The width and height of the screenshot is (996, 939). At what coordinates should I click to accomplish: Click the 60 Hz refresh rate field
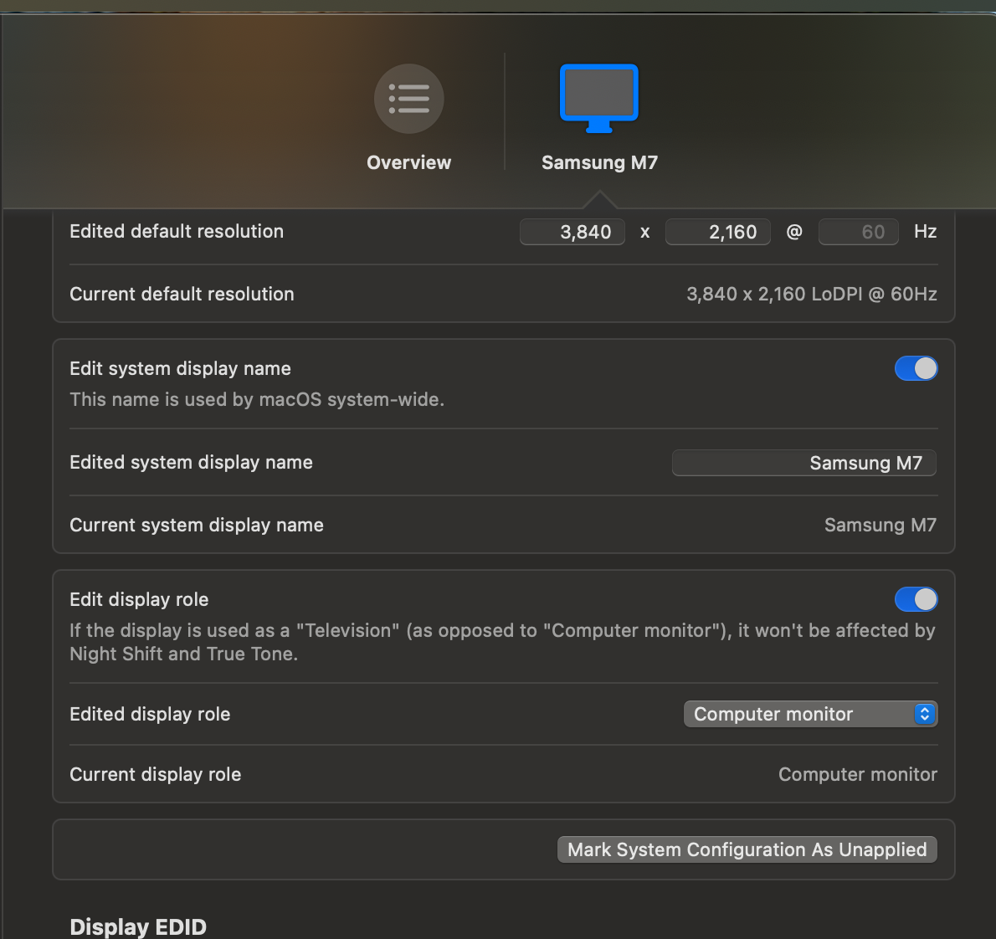coord(858,232)
